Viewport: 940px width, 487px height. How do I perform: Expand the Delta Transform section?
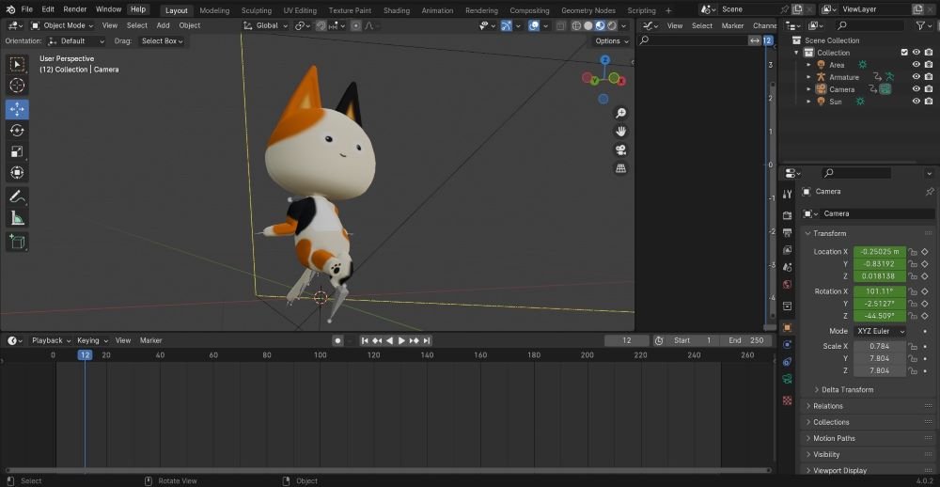[x=847, y=389]
